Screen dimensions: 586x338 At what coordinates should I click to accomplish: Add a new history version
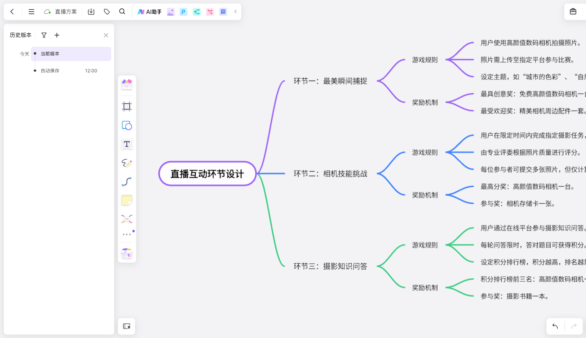pos(57,35)
